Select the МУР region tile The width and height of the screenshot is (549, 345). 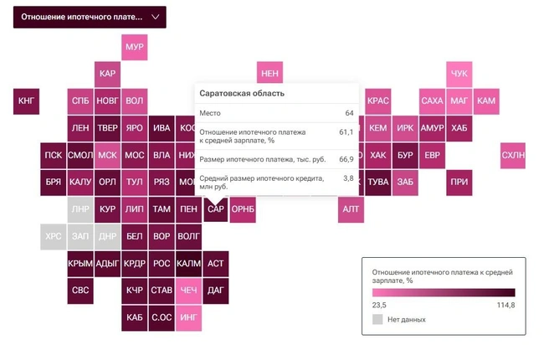(134, 47)
